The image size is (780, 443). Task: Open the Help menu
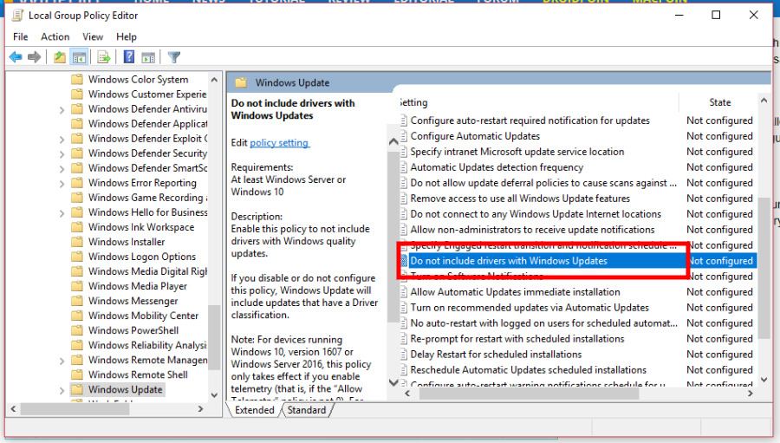pyautogui.click(x=127, y=36)
